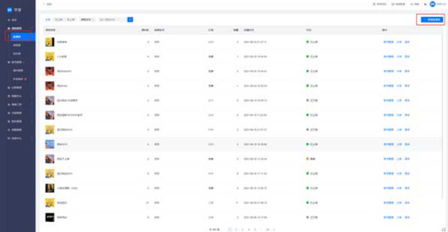Select the third filter tab

tap(71, 19)
